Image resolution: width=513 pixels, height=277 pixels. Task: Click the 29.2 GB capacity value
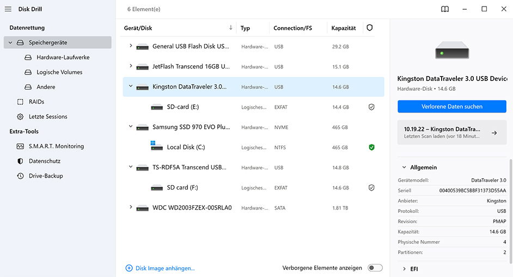click(340, 47)
